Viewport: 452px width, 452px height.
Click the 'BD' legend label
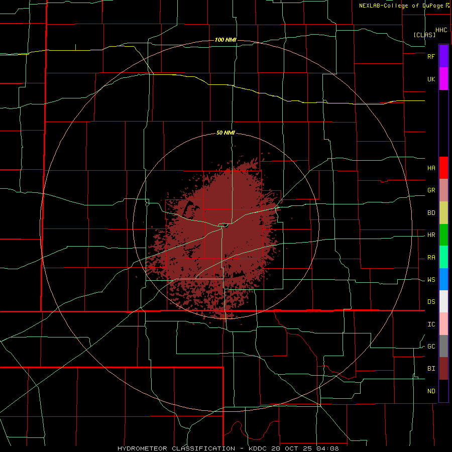click(x=431, y=213)
